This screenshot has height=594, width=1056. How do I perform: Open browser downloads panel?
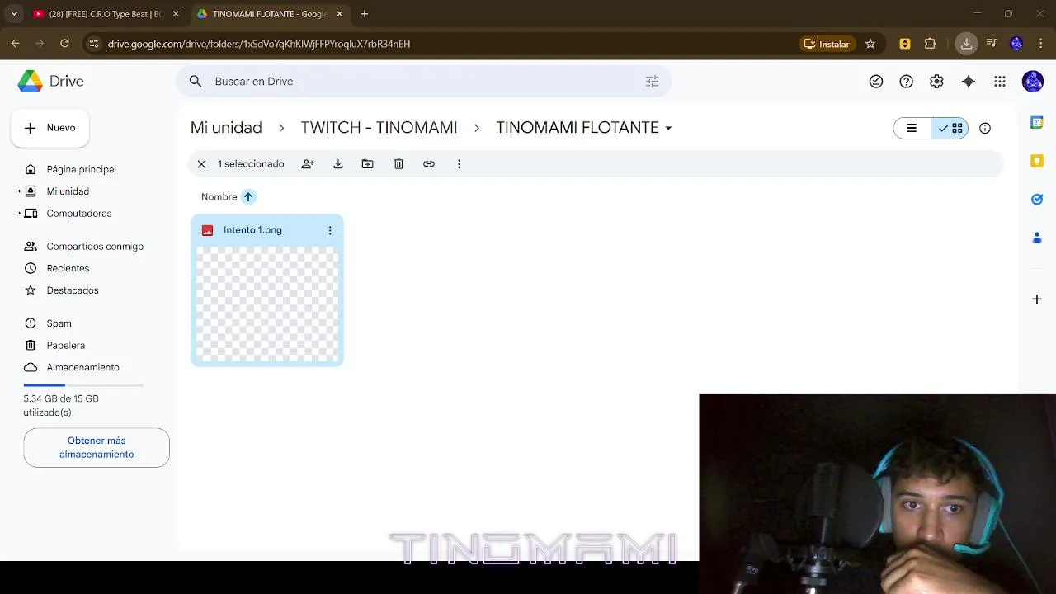click(966, 44)
